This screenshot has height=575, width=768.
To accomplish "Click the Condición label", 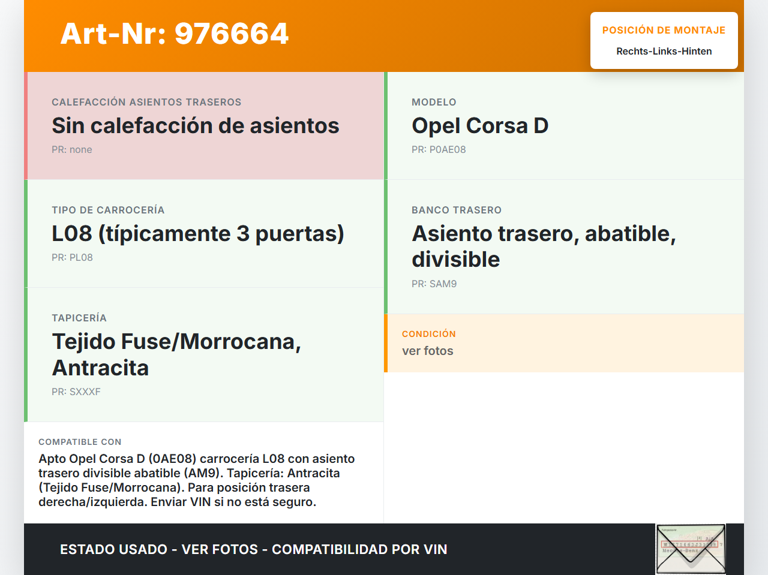I will tap(428, 334).
